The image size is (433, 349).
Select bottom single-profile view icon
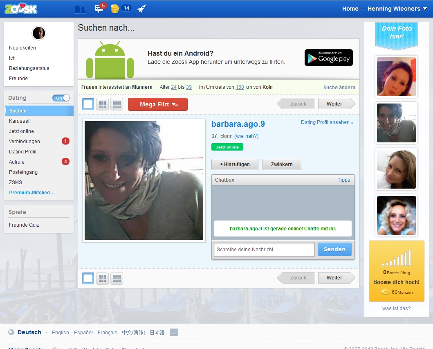tap(88, 278)
